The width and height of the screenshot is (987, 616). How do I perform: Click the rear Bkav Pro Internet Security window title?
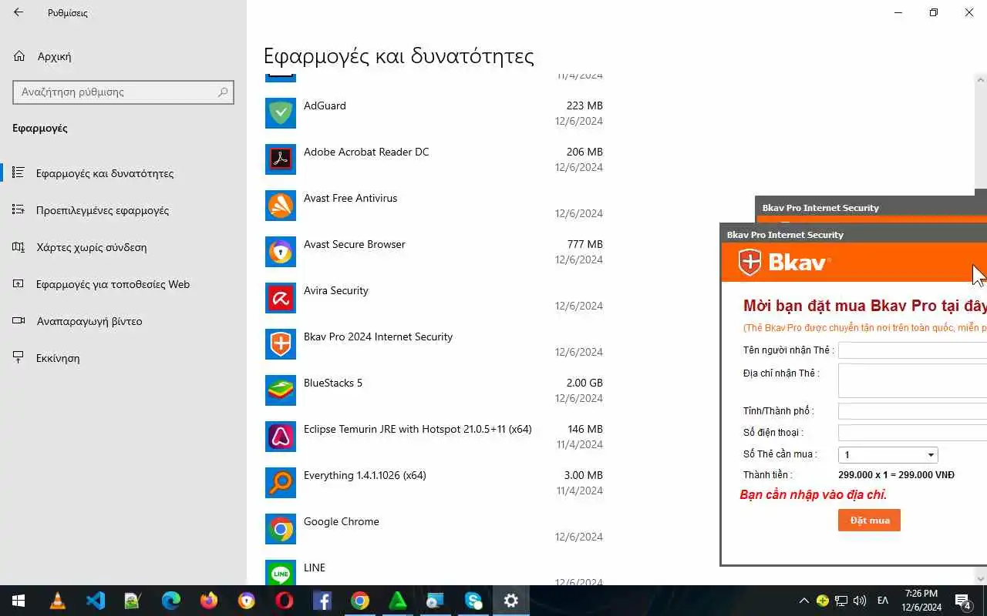click(x=820, y=208)
